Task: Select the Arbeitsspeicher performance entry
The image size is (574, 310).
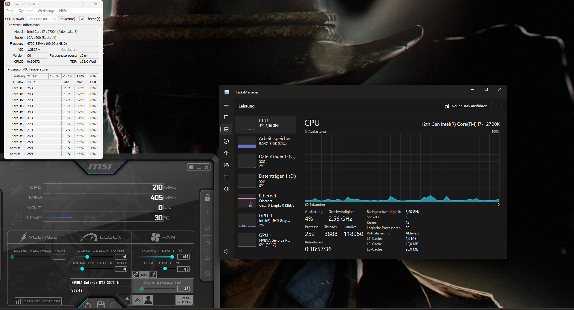Action: tap(265, 142)
